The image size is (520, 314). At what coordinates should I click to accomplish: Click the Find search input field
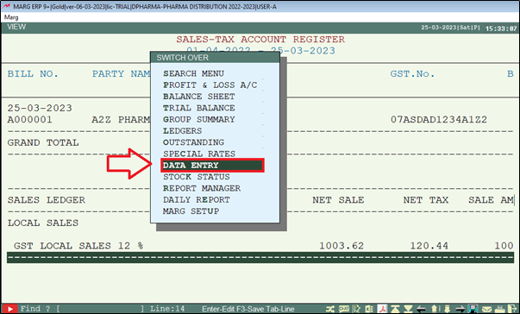(x=102, y=309)
